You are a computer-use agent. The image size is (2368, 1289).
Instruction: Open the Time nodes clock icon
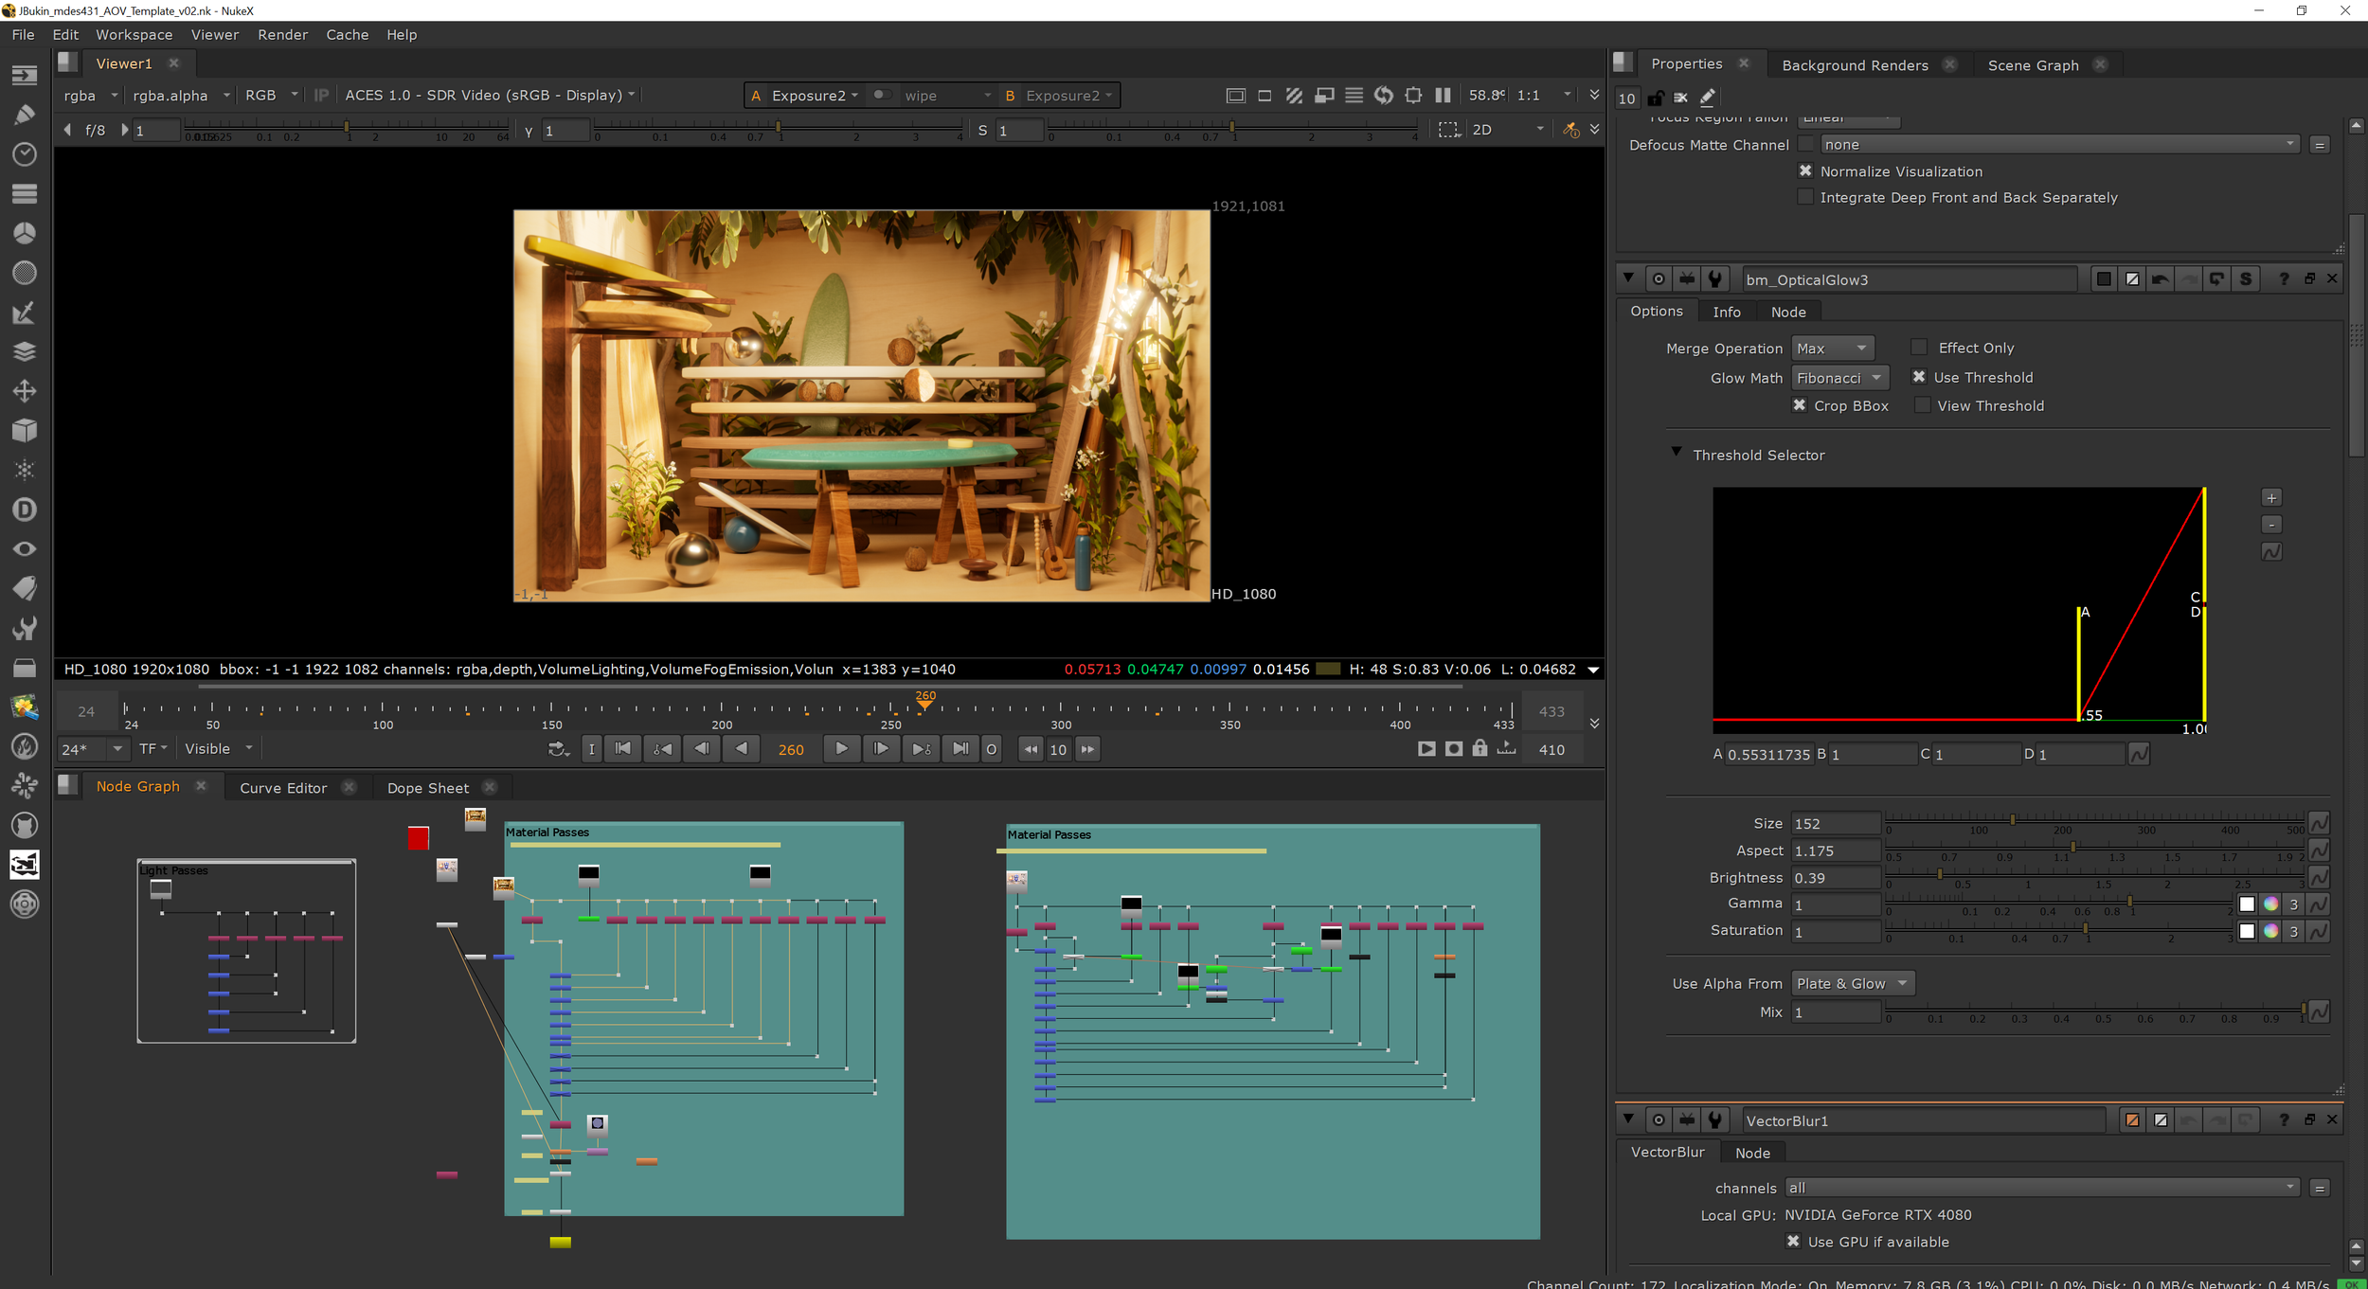coord(25,154)
